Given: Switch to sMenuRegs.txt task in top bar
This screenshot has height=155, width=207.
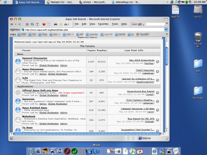Looking at the screenshot, I should click(126, 2).
